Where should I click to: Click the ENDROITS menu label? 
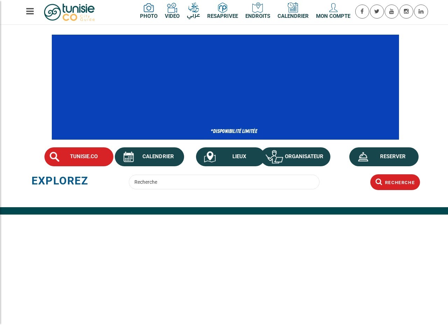(258, 16)
